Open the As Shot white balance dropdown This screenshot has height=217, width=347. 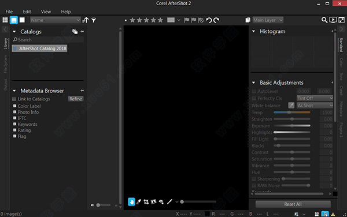315,106
